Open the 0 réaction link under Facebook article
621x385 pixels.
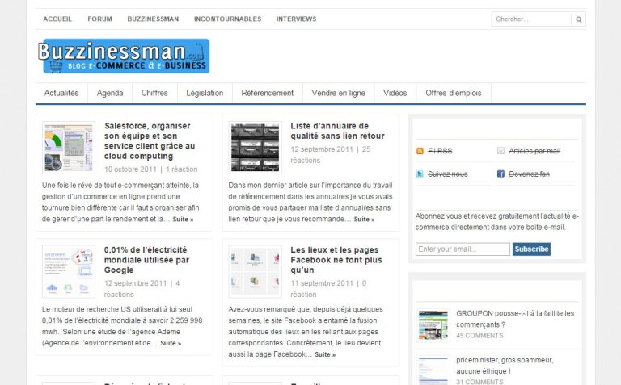[x=328, y=289]
